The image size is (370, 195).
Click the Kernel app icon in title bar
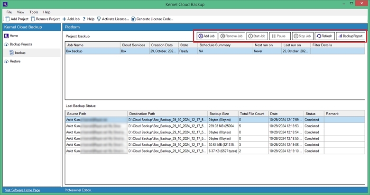5,4
